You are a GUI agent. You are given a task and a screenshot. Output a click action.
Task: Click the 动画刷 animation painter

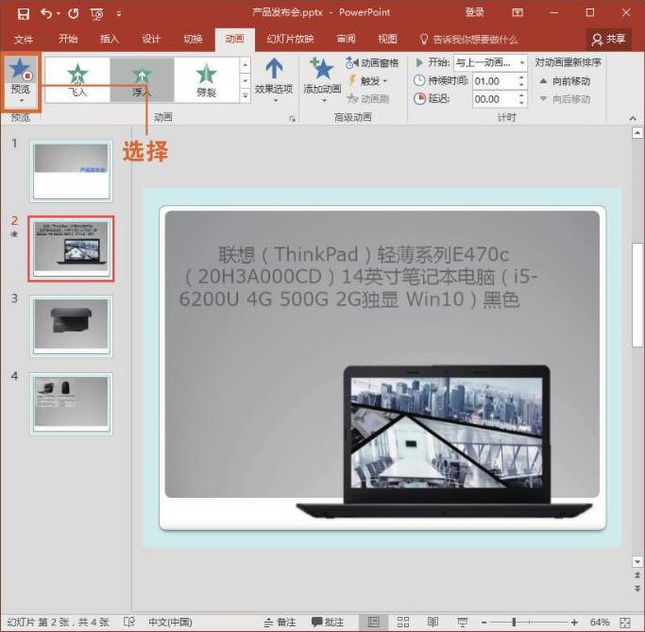pyautogui.click(x=368, y=99)
